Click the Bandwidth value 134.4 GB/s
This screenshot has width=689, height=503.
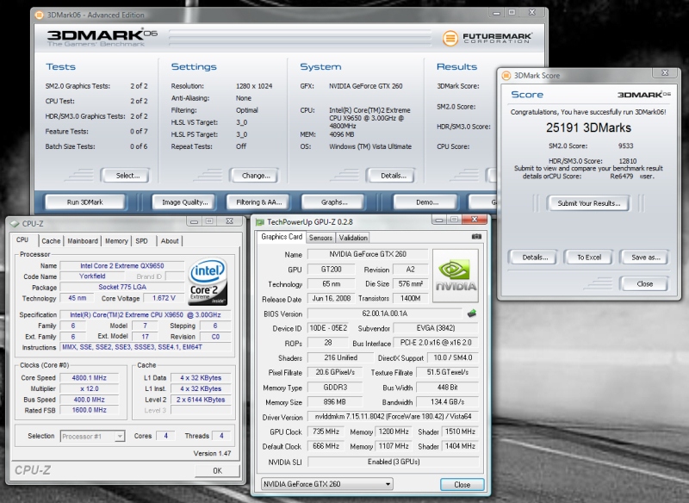pyautogui.click(x=447, y=402)
